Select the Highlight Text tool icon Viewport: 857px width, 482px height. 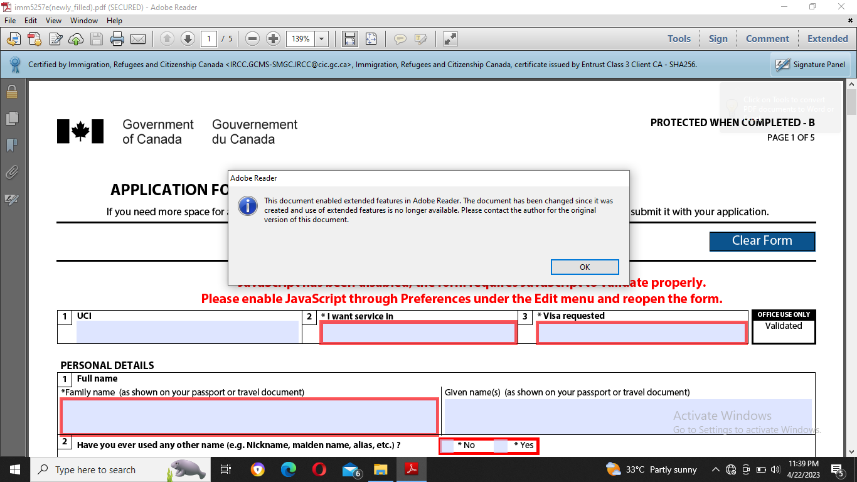point(420,39)
